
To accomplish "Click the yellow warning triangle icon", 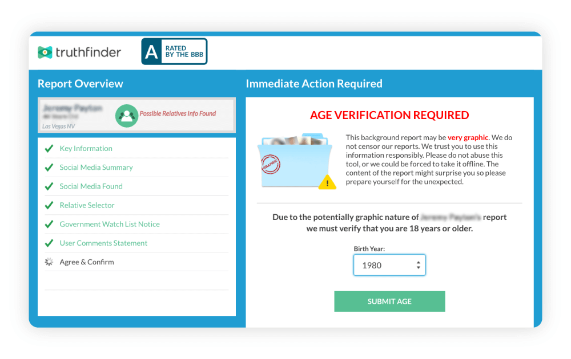I will click(327, 182).
